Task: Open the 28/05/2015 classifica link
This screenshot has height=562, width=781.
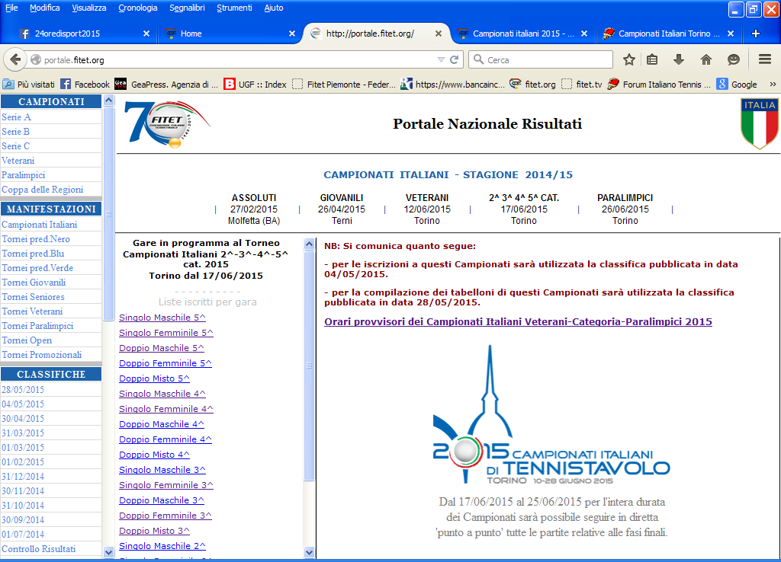Action: click(23, 390)
